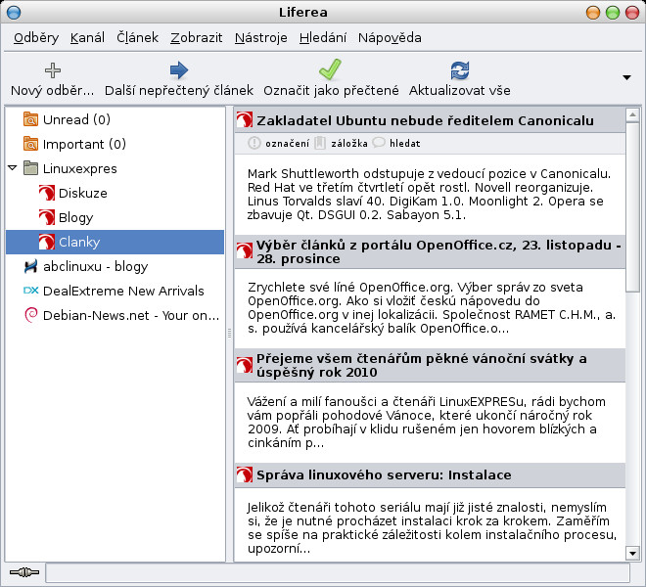Image resolution: width=646 pixels, height=587 pixels.
Task: Select DealExtreme New Arrivals feed
Action: [x=115, y=291]
